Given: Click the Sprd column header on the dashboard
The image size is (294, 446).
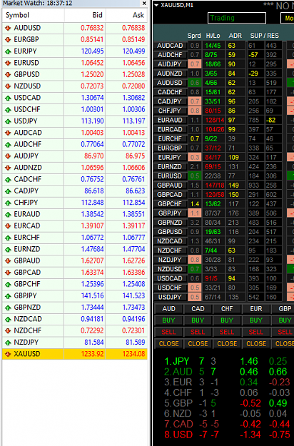Looking at the screenshot, I should click(x=194, y=36).
